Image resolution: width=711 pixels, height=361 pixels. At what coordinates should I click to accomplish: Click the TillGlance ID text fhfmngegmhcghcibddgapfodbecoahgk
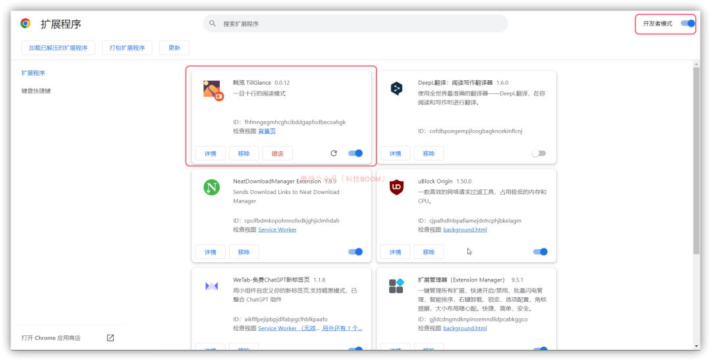pos(295,122)
